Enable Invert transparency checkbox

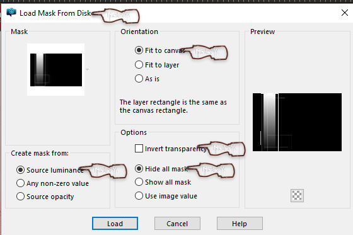point(139,149)
